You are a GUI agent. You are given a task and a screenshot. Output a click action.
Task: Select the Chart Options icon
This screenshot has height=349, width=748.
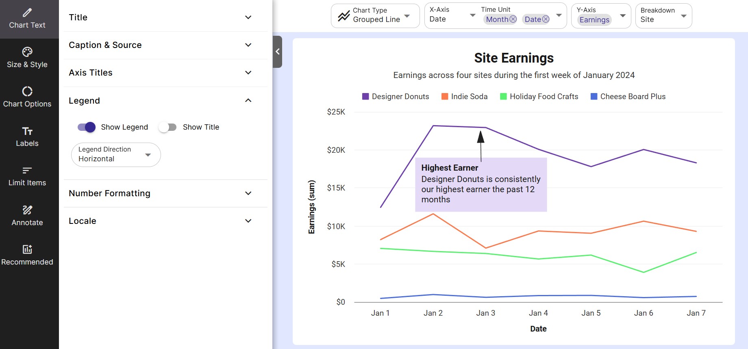click(x=27, y=91)
